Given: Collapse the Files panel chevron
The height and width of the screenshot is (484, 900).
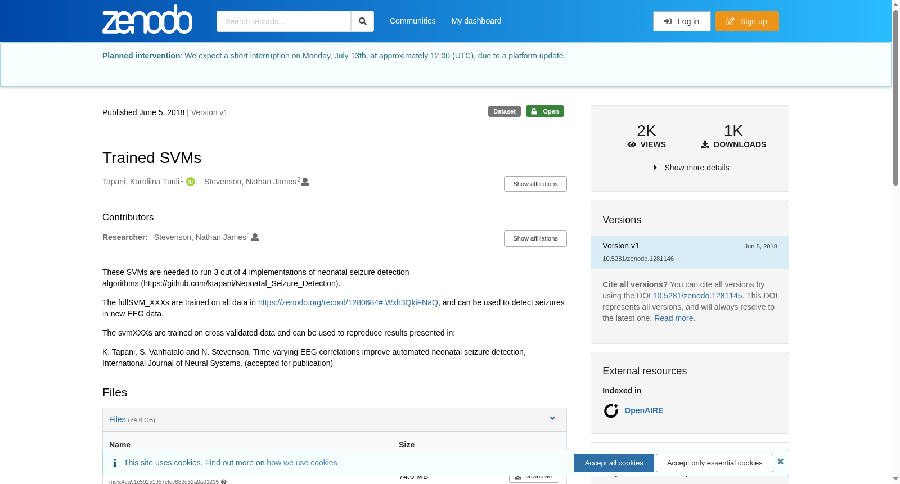Looking at the screenshot, I should [x=552, y=419].
